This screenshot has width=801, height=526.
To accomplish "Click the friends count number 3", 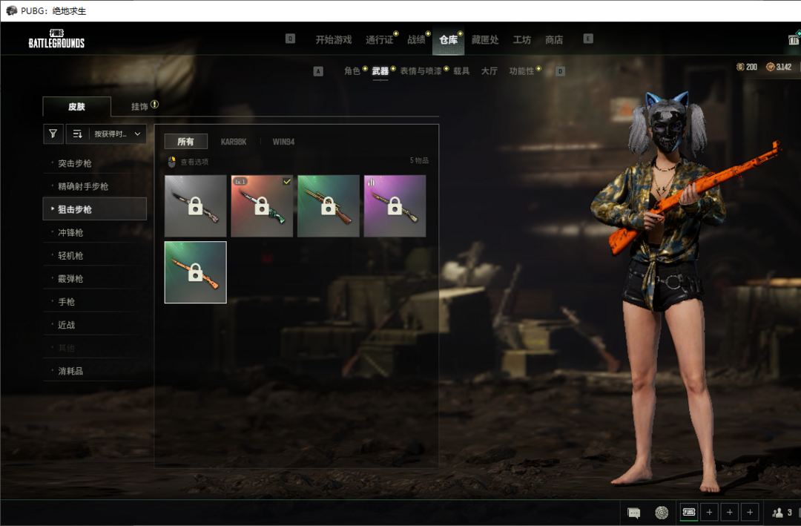I will click(x=789, y=513).
